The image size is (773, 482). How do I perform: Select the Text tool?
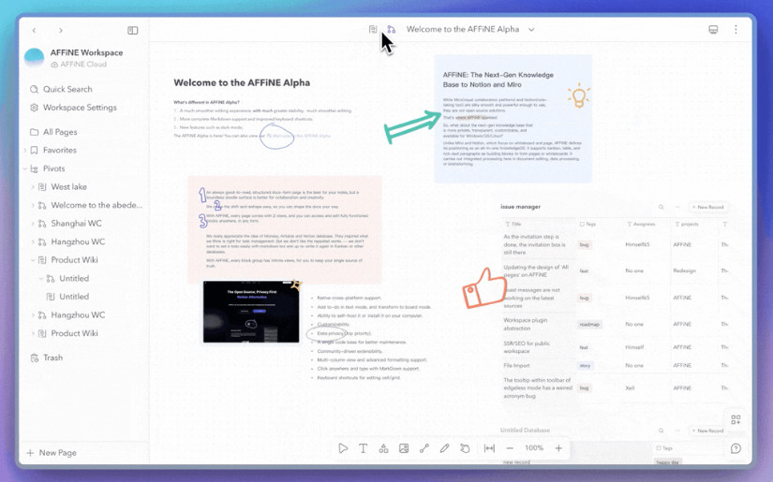pyautogui.click(x=363, y=448)
